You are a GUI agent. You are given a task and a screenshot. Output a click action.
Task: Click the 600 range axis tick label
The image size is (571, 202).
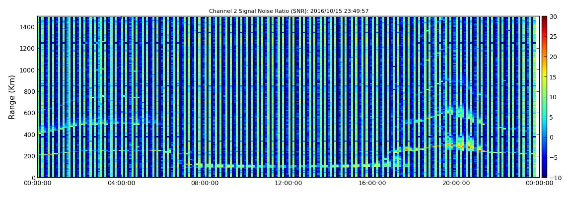coord(29,113)
